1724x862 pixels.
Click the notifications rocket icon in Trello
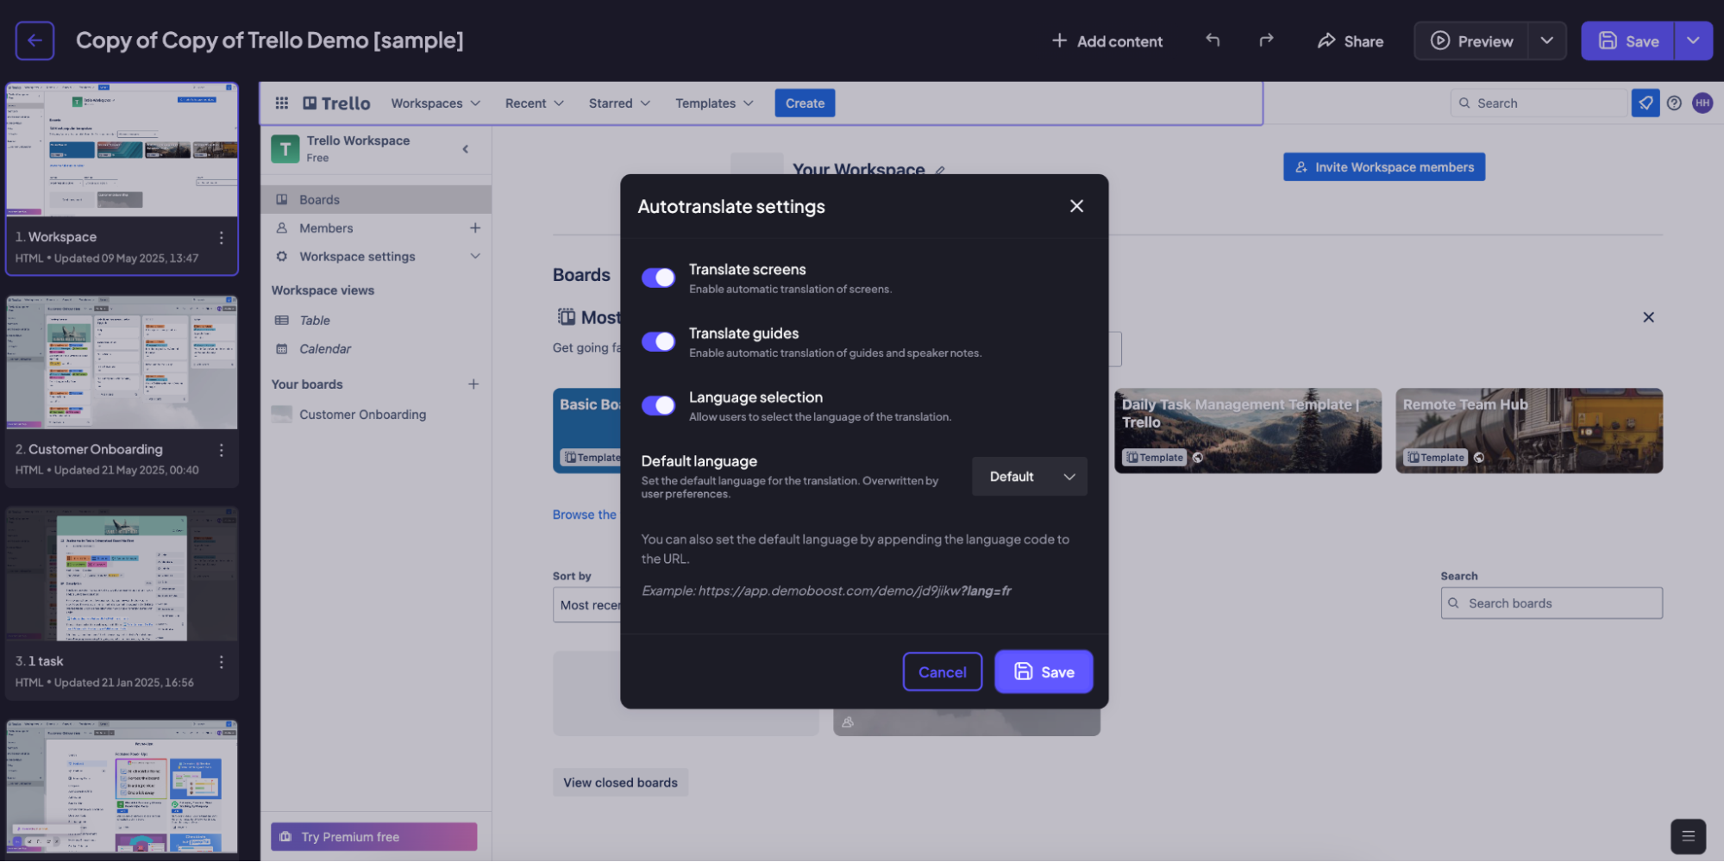point(1646,103)
